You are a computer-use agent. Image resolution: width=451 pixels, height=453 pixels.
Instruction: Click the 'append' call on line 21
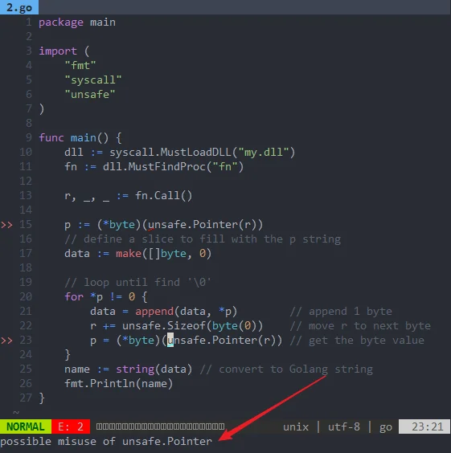click(154, 311)
